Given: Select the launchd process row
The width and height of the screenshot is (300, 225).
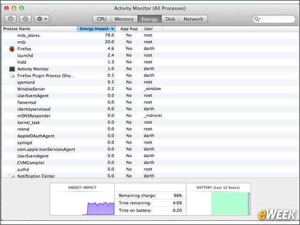Looking at the screenshot, I should pyautogui.click(x=150, y=55).
